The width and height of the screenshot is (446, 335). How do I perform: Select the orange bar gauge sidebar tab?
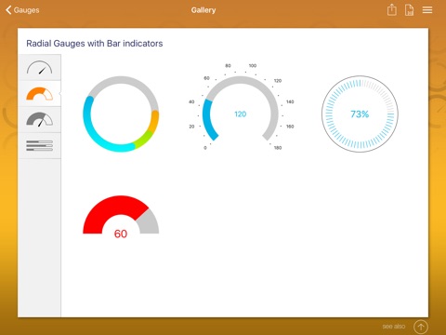tap(39, 94)
